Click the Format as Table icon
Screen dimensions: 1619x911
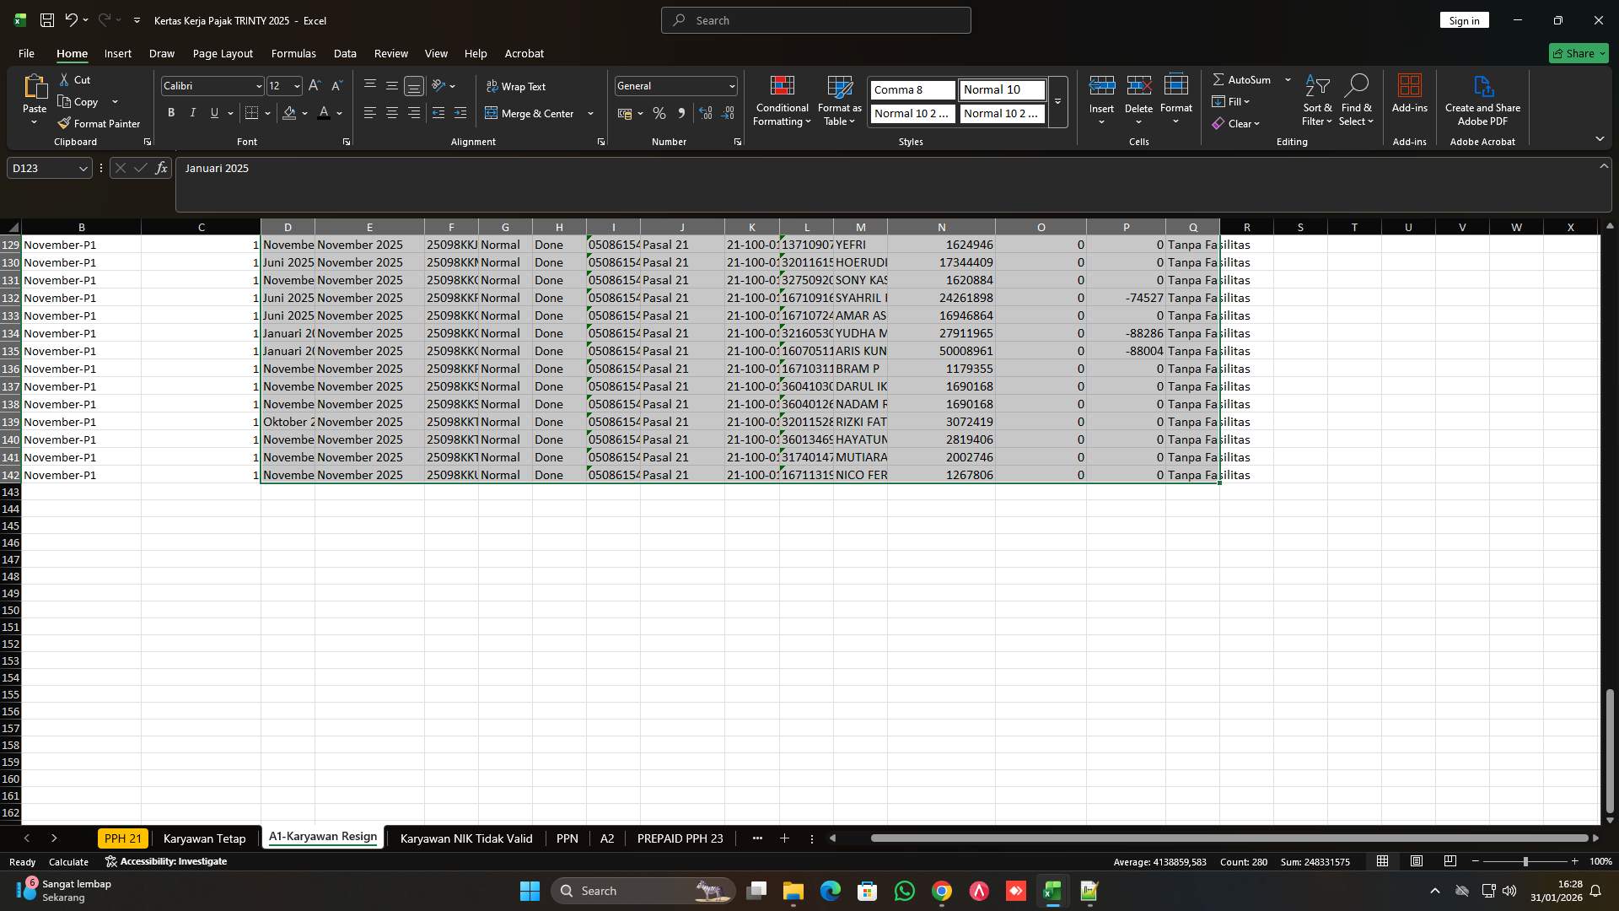pos(839,100)
